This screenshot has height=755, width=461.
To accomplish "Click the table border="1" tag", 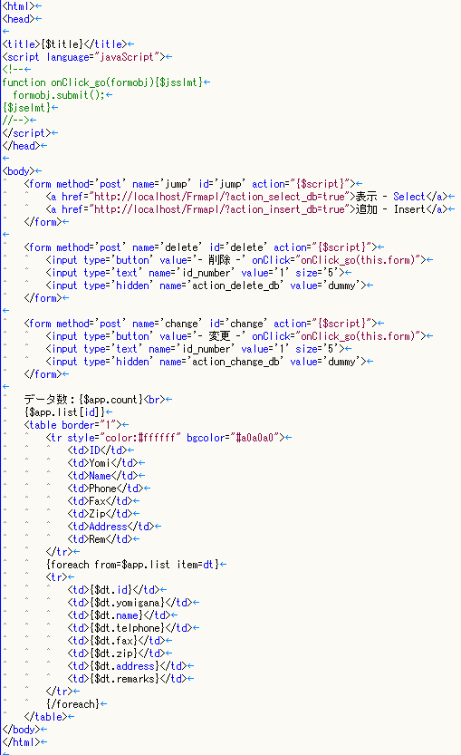I will (73, 425).
